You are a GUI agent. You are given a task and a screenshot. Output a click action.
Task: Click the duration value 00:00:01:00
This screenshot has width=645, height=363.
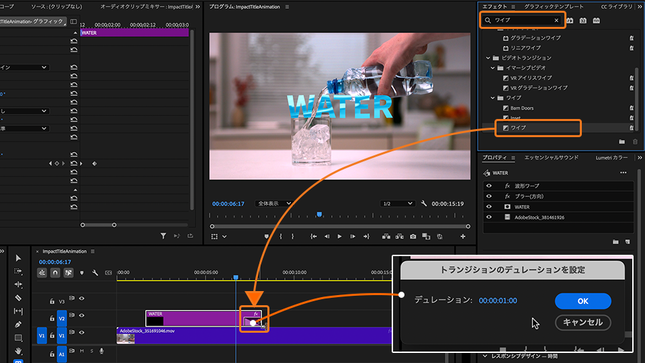point(498,301)
